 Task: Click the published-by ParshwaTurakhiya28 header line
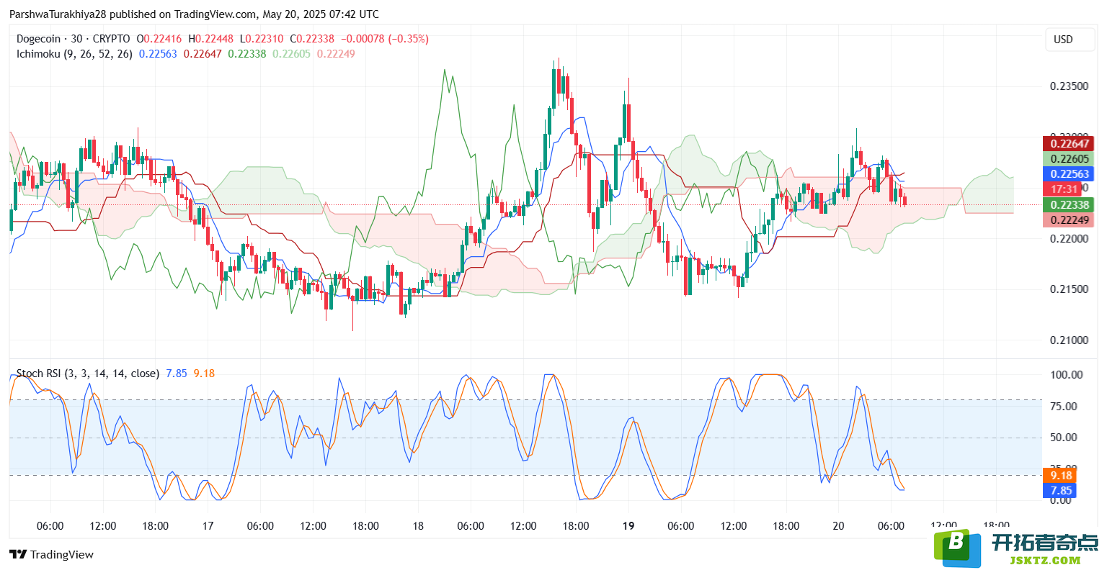194,14
